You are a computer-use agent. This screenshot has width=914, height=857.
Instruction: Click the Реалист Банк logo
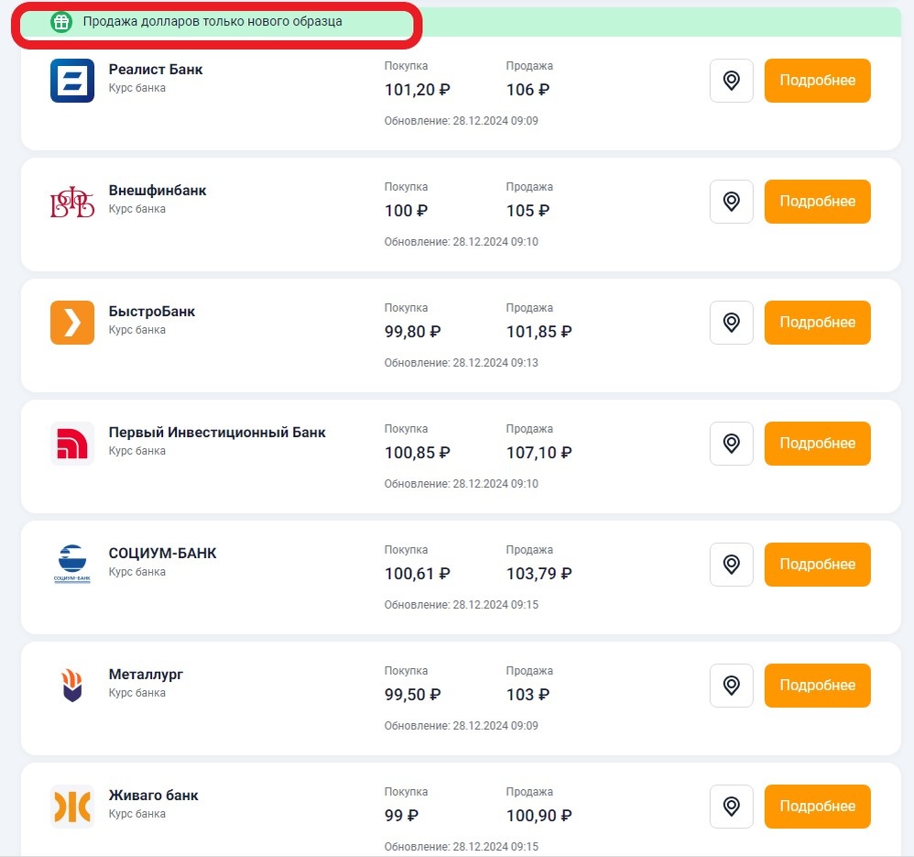[x=72, y=81]
